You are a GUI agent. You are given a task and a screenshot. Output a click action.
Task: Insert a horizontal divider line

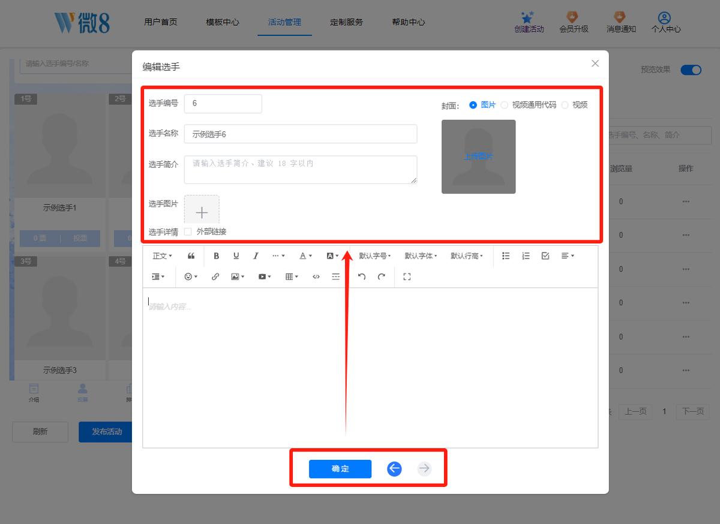336,276
